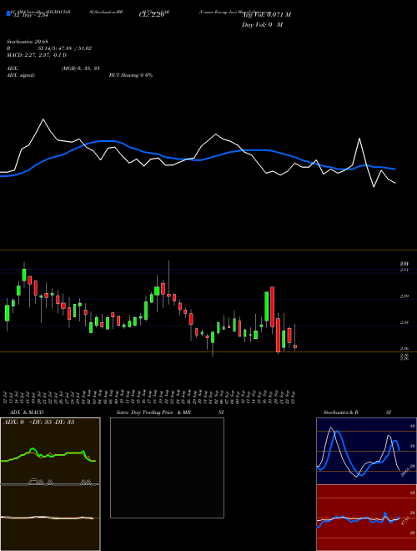Click the 'BUY Slowing @ 0%' signal text
This screenshot has height=551, width=417.
point(131,75)
